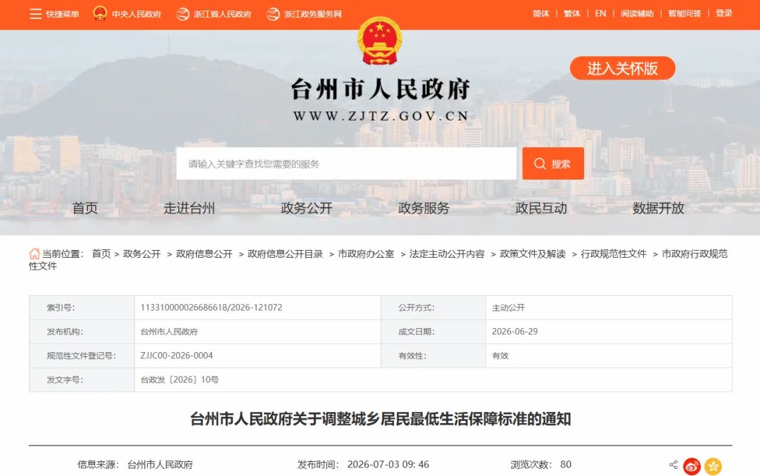Viewport: 760px width, 476px height.
Task: Open the 政务公开 navigation tab
Action: point(307,208)
